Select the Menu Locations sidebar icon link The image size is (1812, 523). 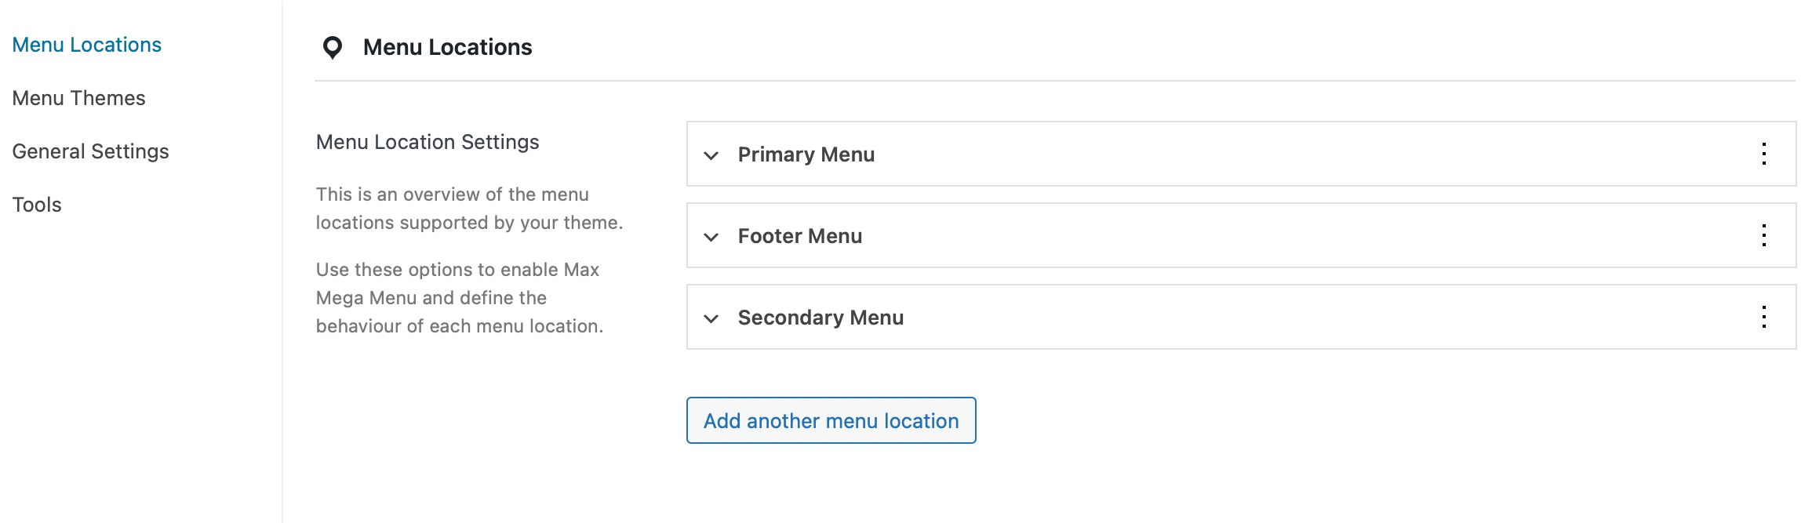click(86, 45)
